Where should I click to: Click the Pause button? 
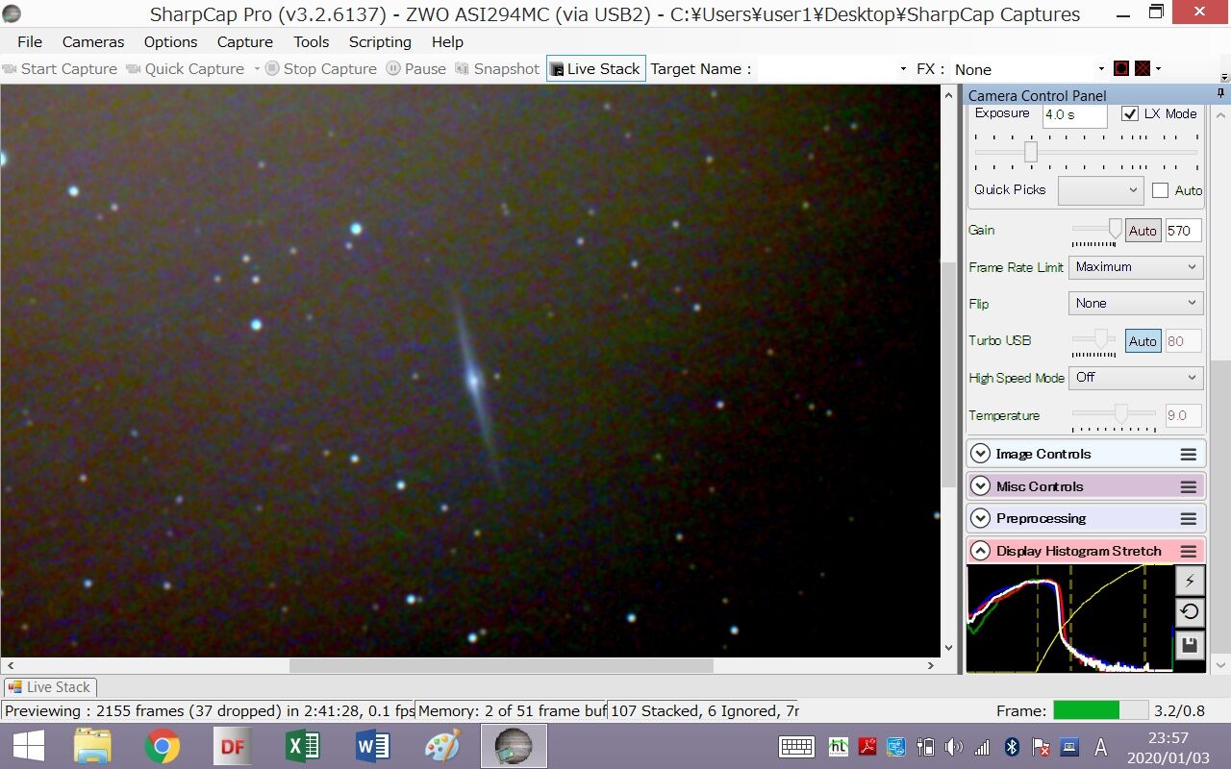coord(416,68)
